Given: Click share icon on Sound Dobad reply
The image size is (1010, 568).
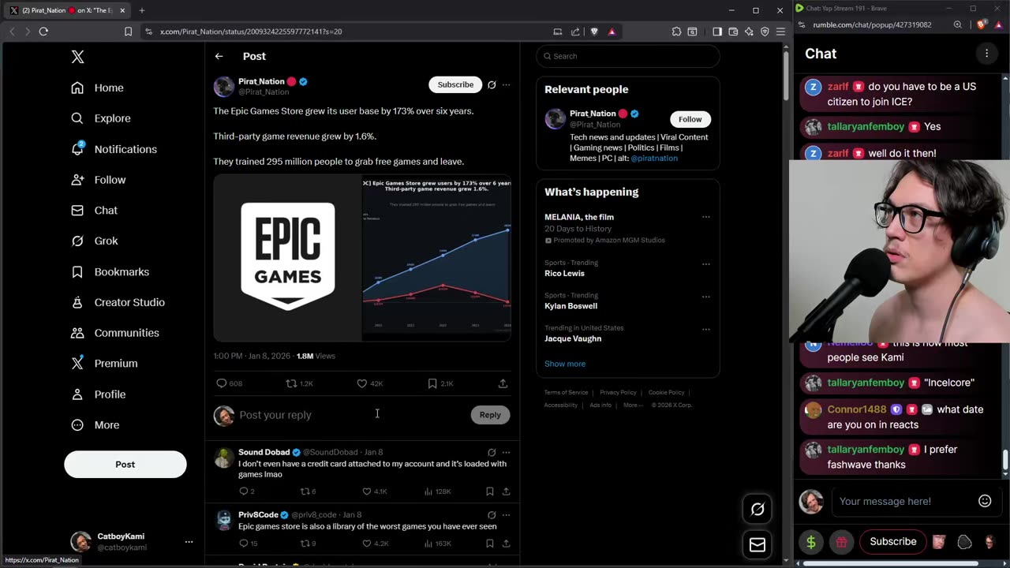Looking at the screenshot, I should click(x=506, y=491).
